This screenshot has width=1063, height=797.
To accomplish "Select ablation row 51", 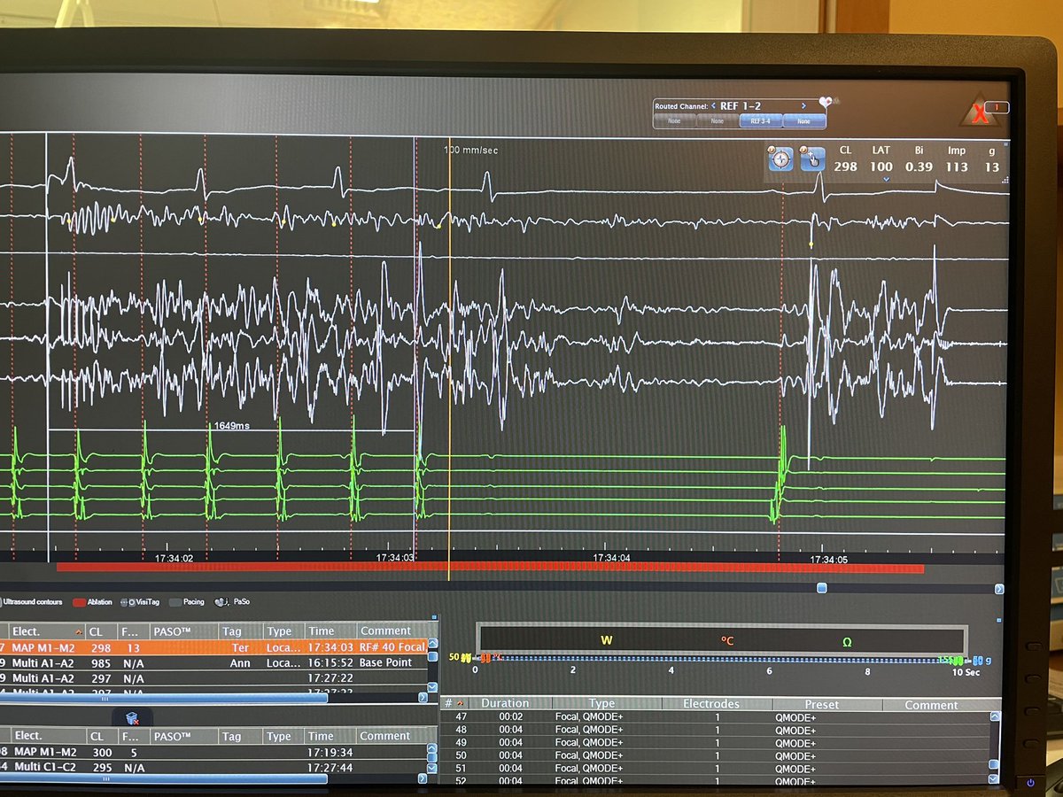I will click(x=716, y=768).
